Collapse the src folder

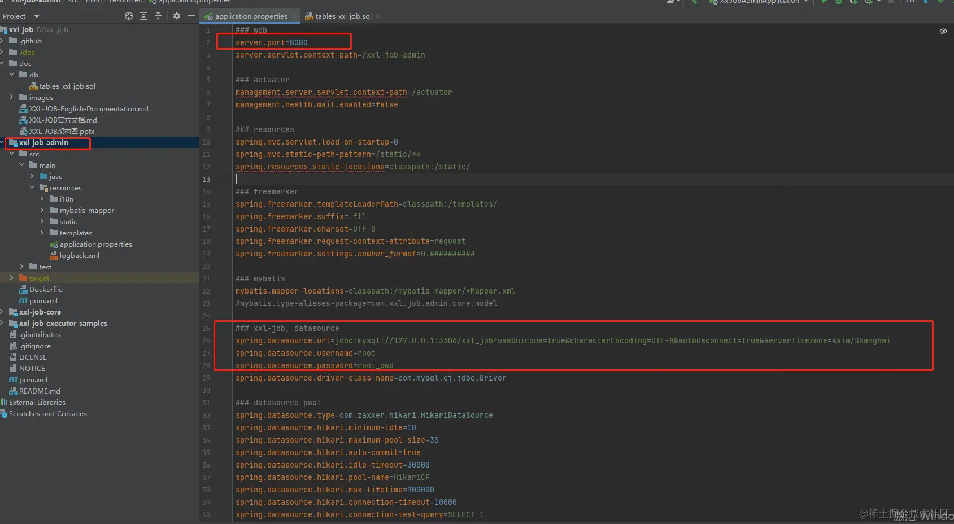tap(12, 154)
